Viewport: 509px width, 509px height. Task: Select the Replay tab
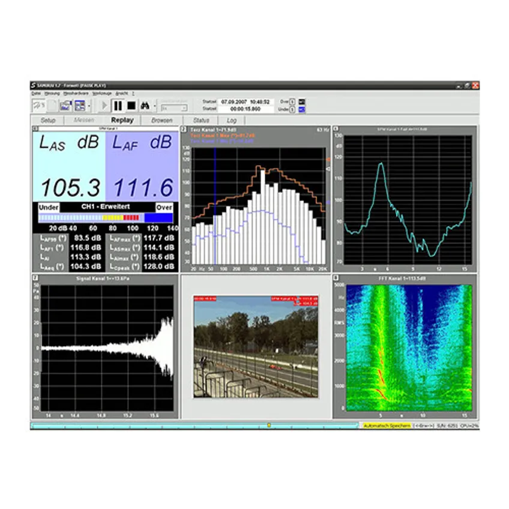click(122, 120)
